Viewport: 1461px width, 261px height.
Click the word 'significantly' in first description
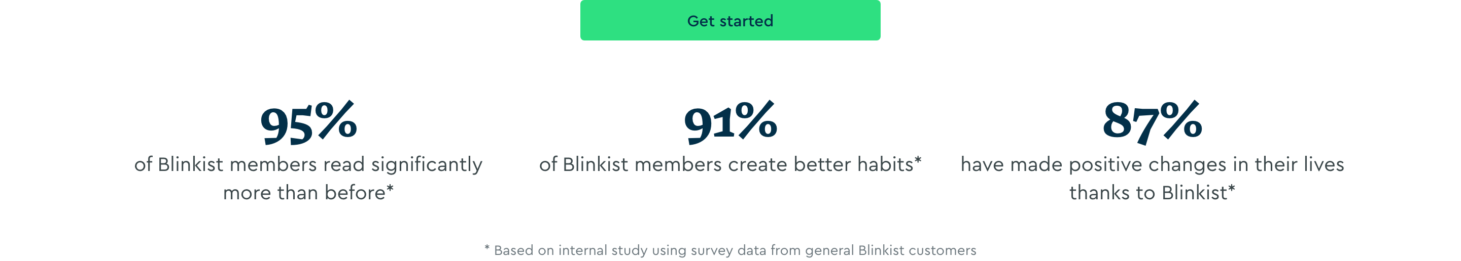[427, 164]
